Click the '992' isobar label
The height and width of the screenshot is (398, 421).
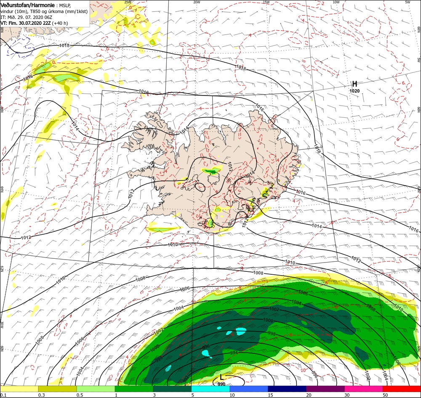187,379
